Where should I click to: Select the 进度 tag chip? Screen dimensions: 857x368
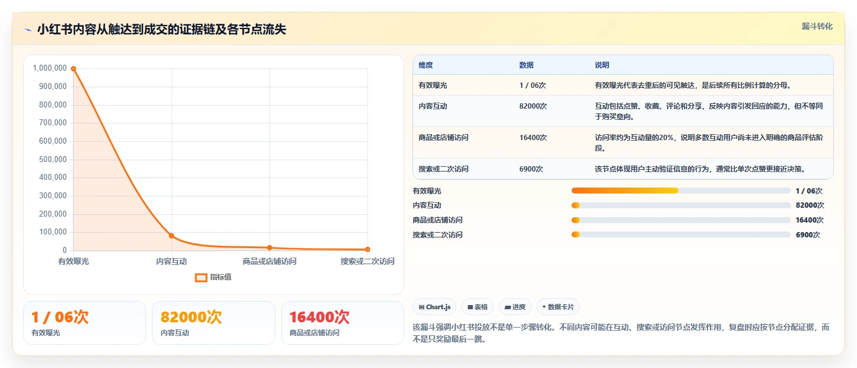tap(515, 307)
